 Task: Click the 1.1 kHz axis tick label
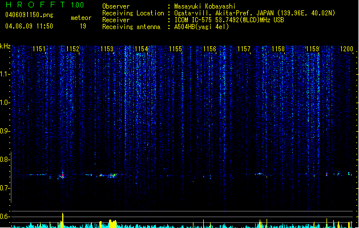coord(5,74)
